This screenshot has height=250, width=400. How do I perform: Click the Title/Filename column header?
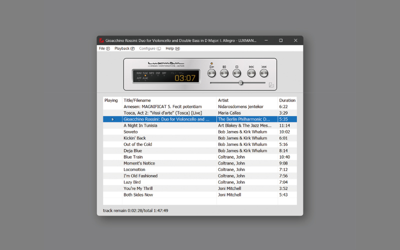[x=137, y=100]
